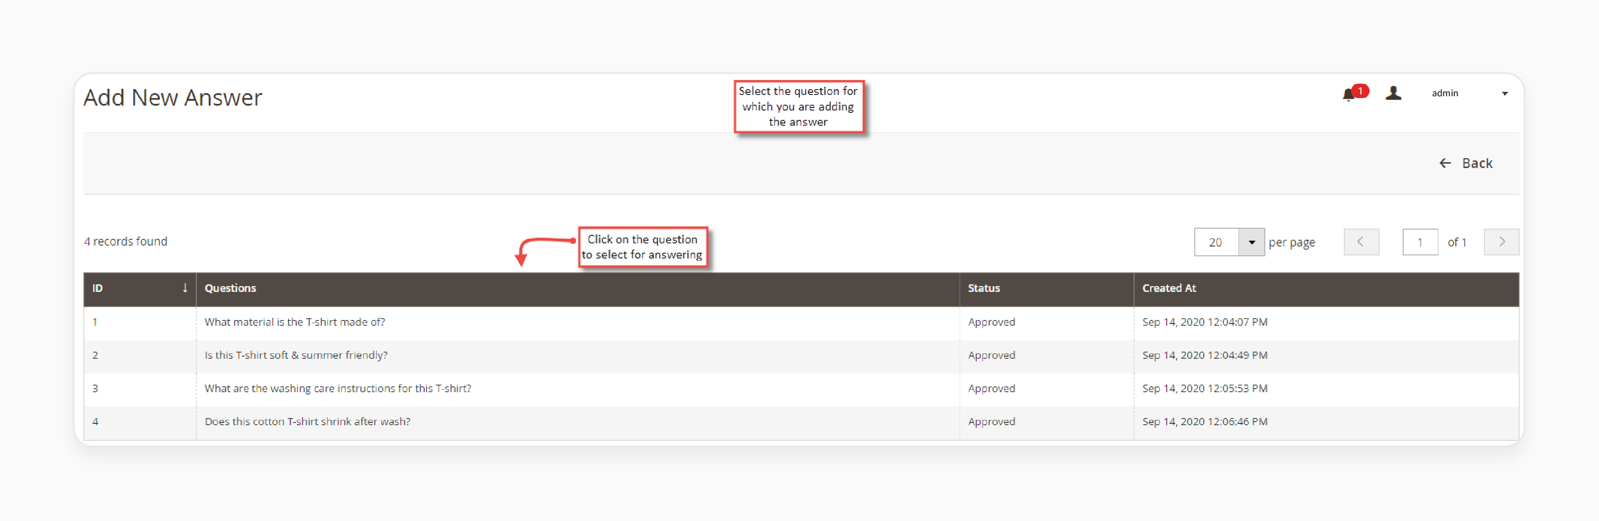Click the '4 records found' text
The image size is (1599, 521).
pyautogui.click(x=125, y=241)
